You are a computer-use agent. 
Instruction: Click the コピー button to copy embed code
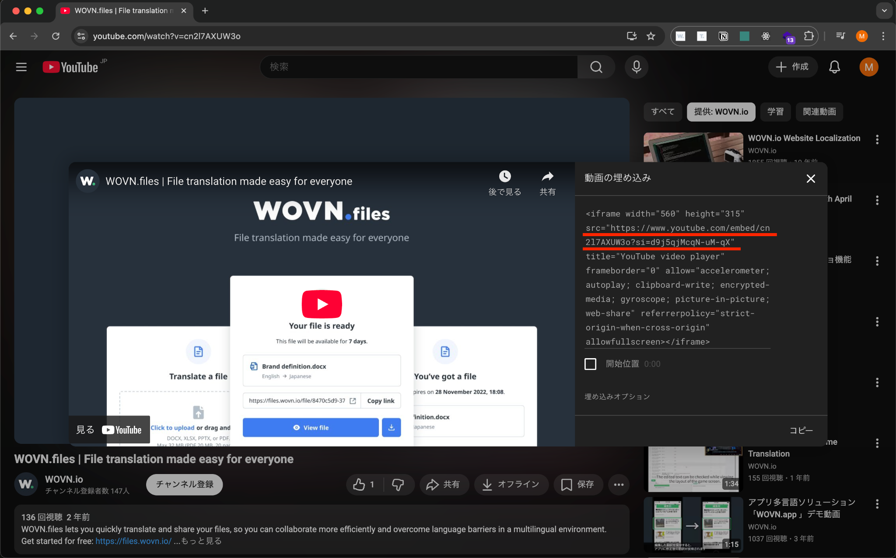point(801,430)
